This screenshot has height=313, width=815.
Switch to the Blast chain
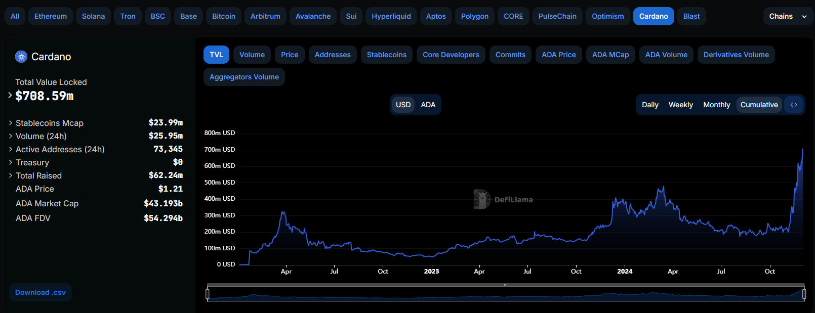click(691, 16)
